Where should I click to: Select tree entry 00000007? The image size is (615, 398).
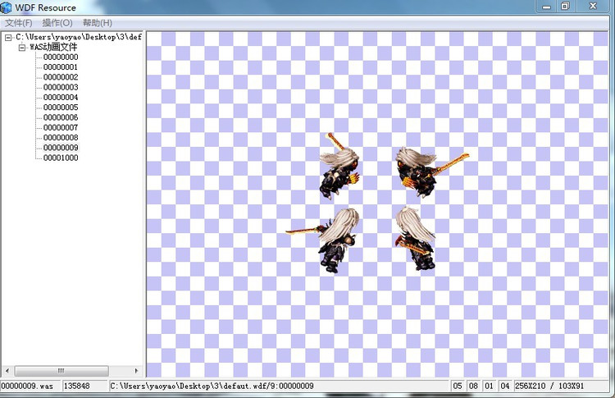pyautogui.click(x=61, y=128)
